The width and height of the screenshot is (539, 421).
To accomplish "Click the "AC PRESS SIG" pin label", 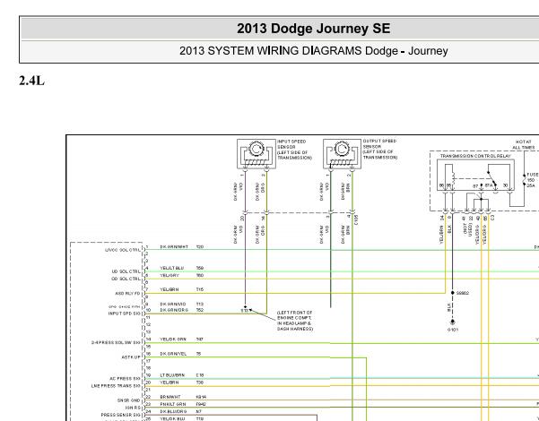I will pyautogui.click(x=126, y=378).
